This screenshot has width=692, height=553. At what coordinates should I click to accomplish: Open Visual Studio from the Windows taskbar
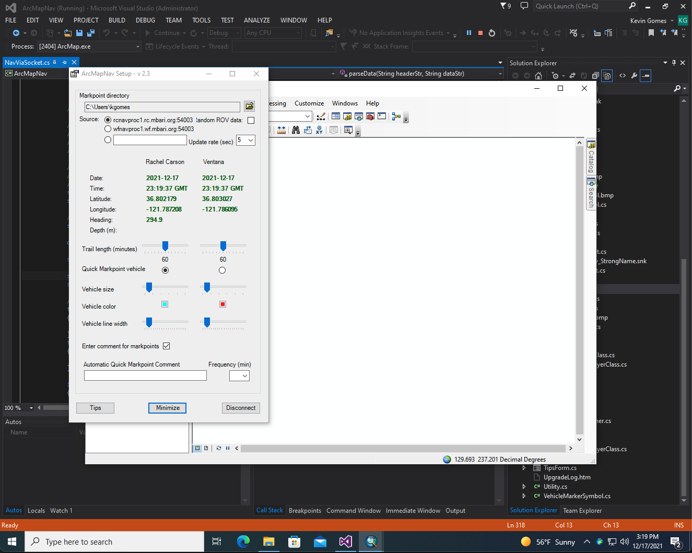[346, 542]
